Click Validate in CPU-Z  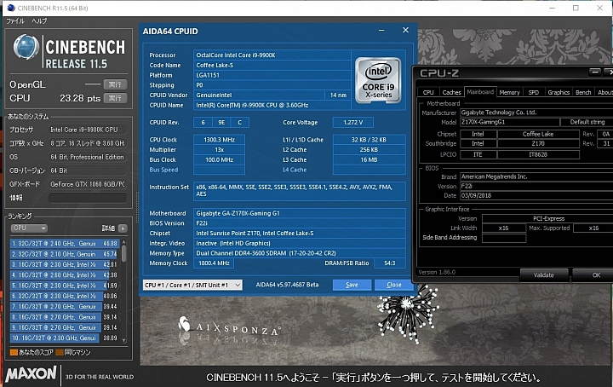tap(544, 275)
